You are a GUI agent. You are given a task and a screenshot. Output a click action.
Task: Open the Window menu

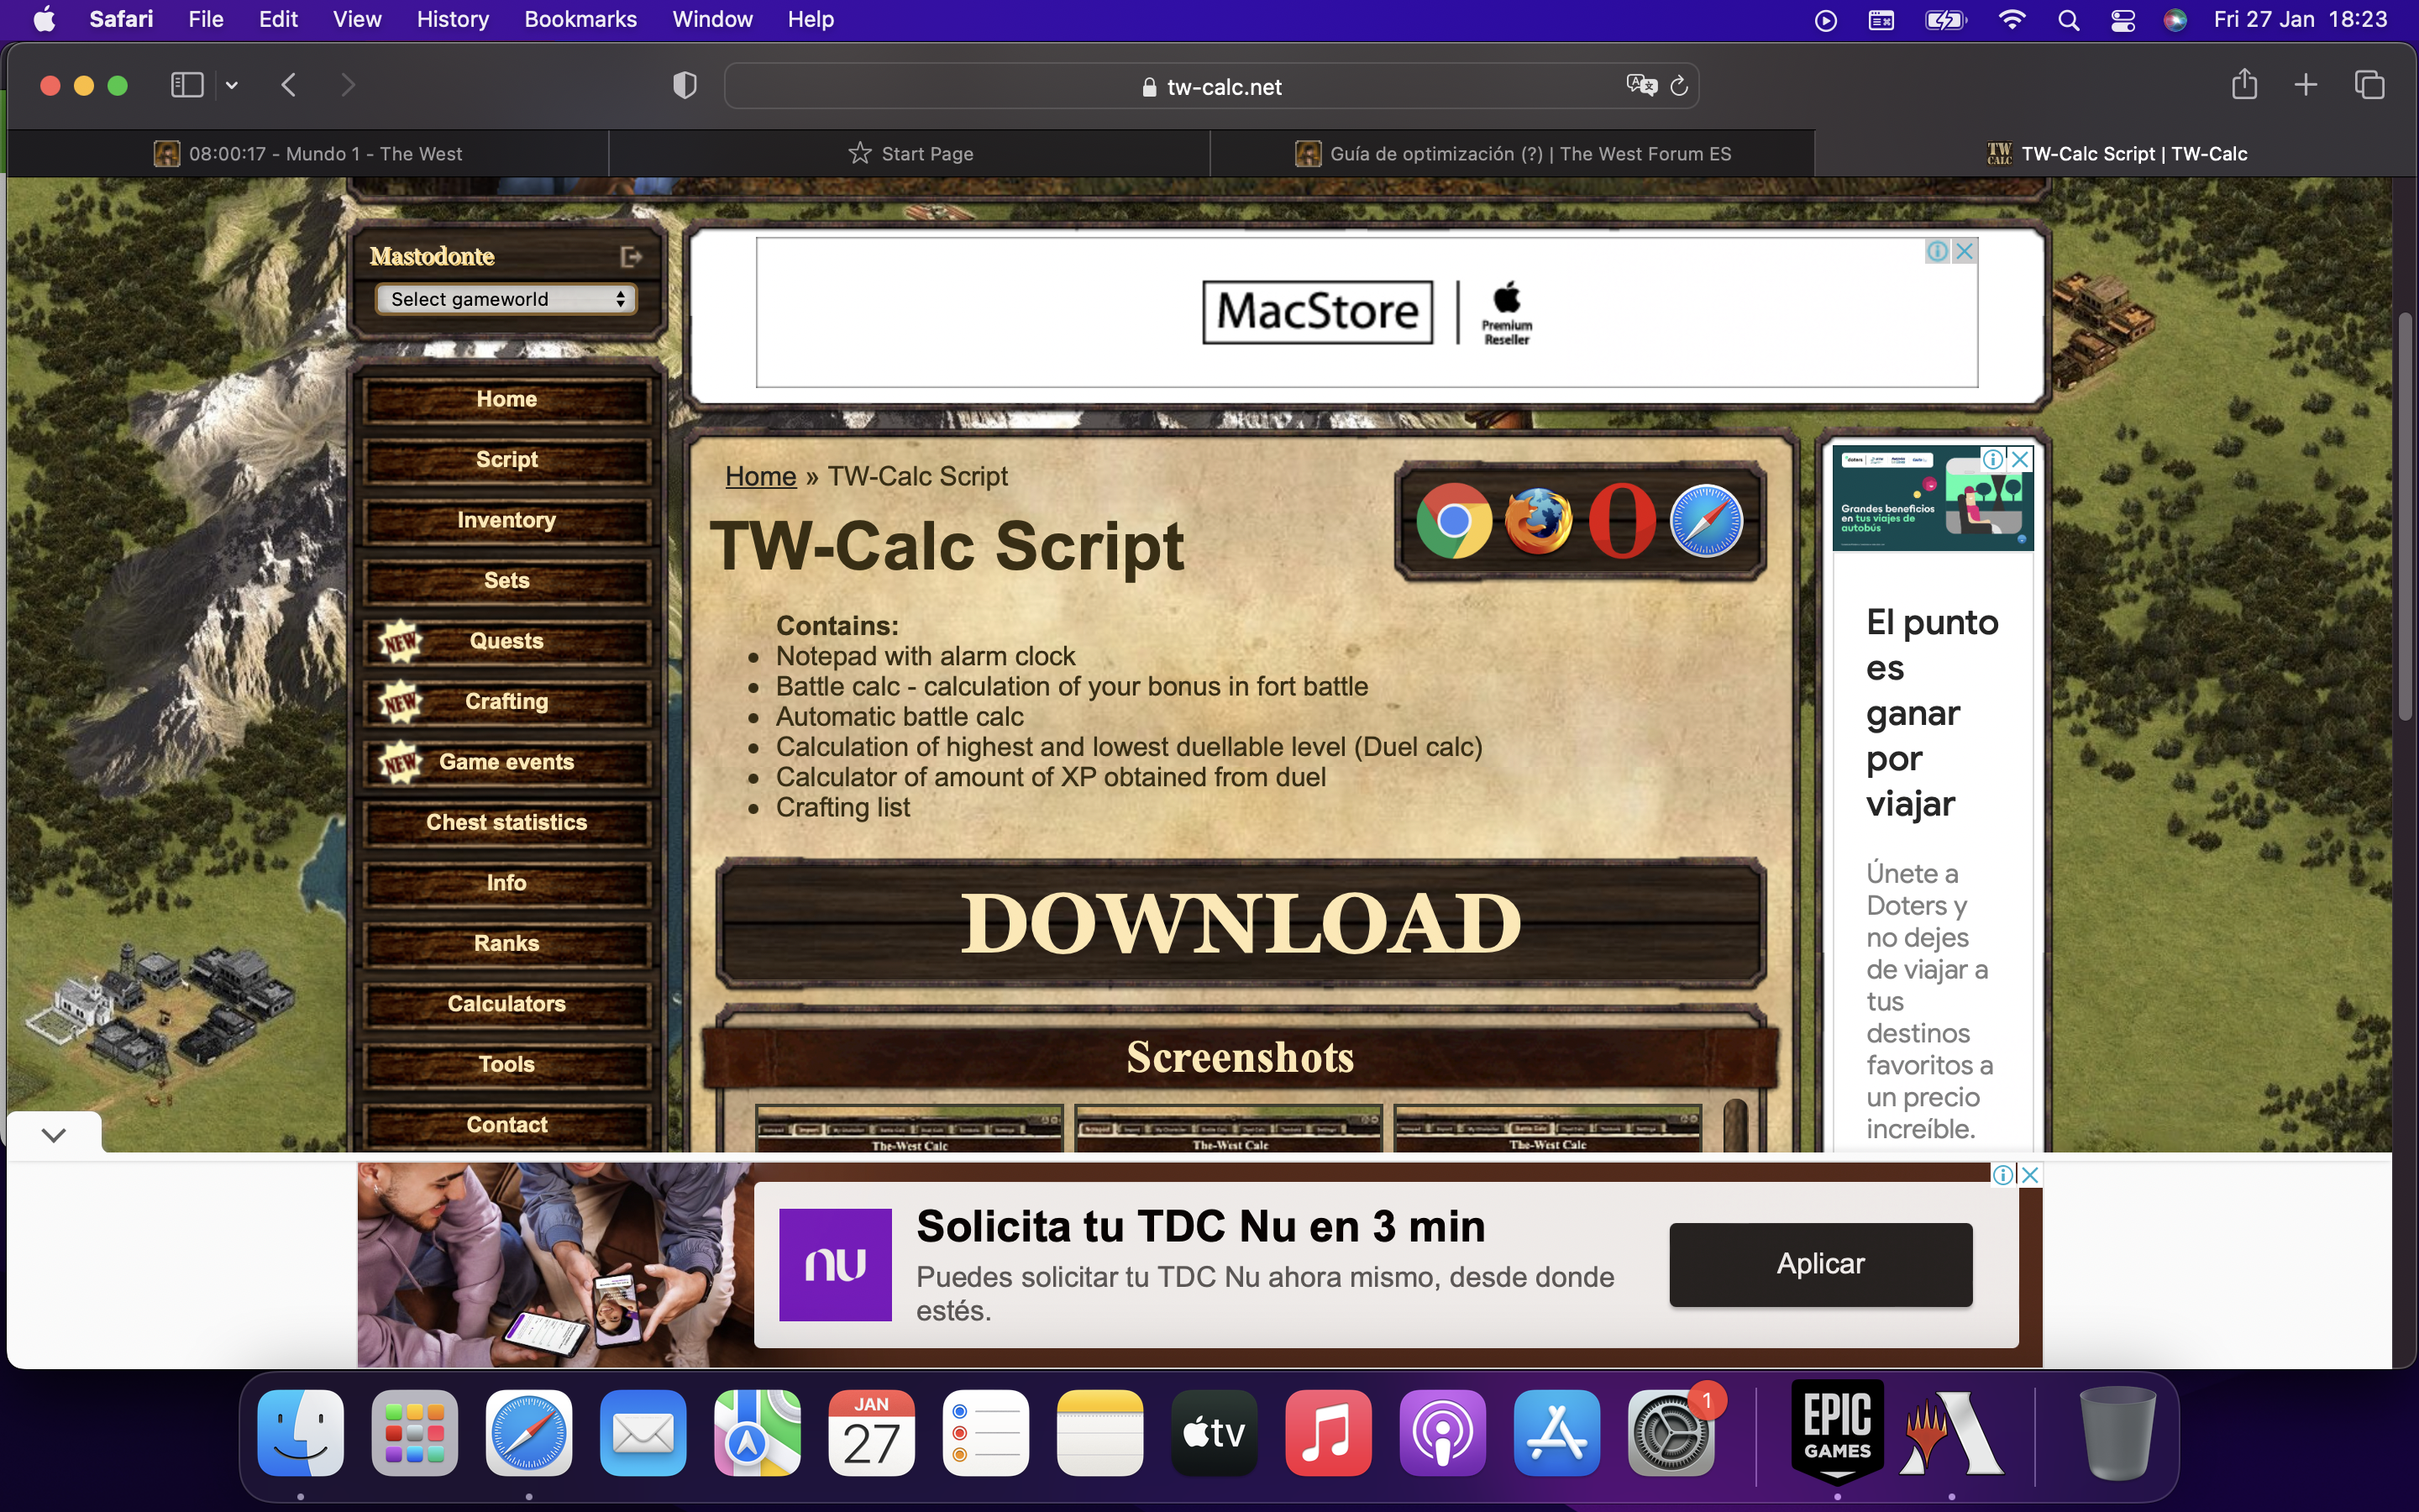pyautogui.click(x=711, y=20)
